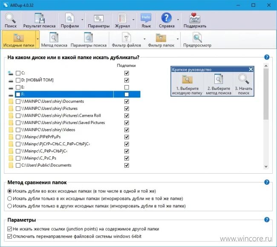Click the Поддержать PayPal icon
The image size is (277, 247).
tap(195, 20)
